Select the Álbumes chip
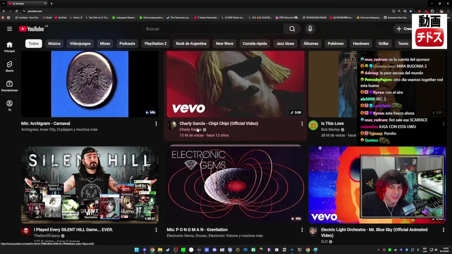452x254 pixels. 311,43
